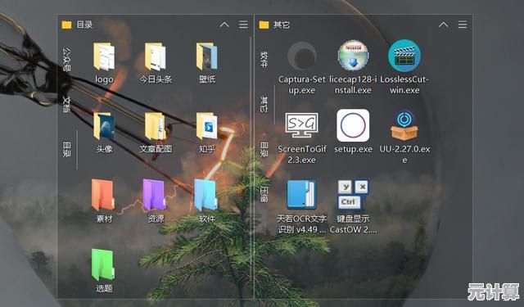This screenshot has width=524, height=307.
Task: Open the 壁纸 folder
Action: pyautogui.click(x=207, y=63)
